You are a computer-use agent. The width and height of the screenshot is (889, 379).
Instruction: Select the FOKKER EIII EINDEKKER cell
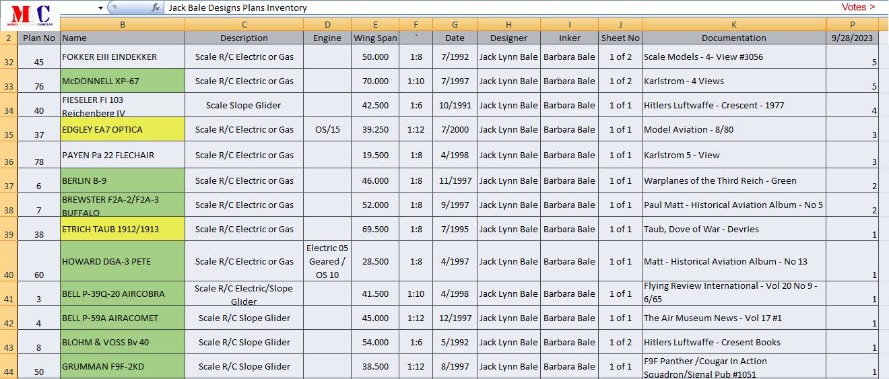coord(123,57)
